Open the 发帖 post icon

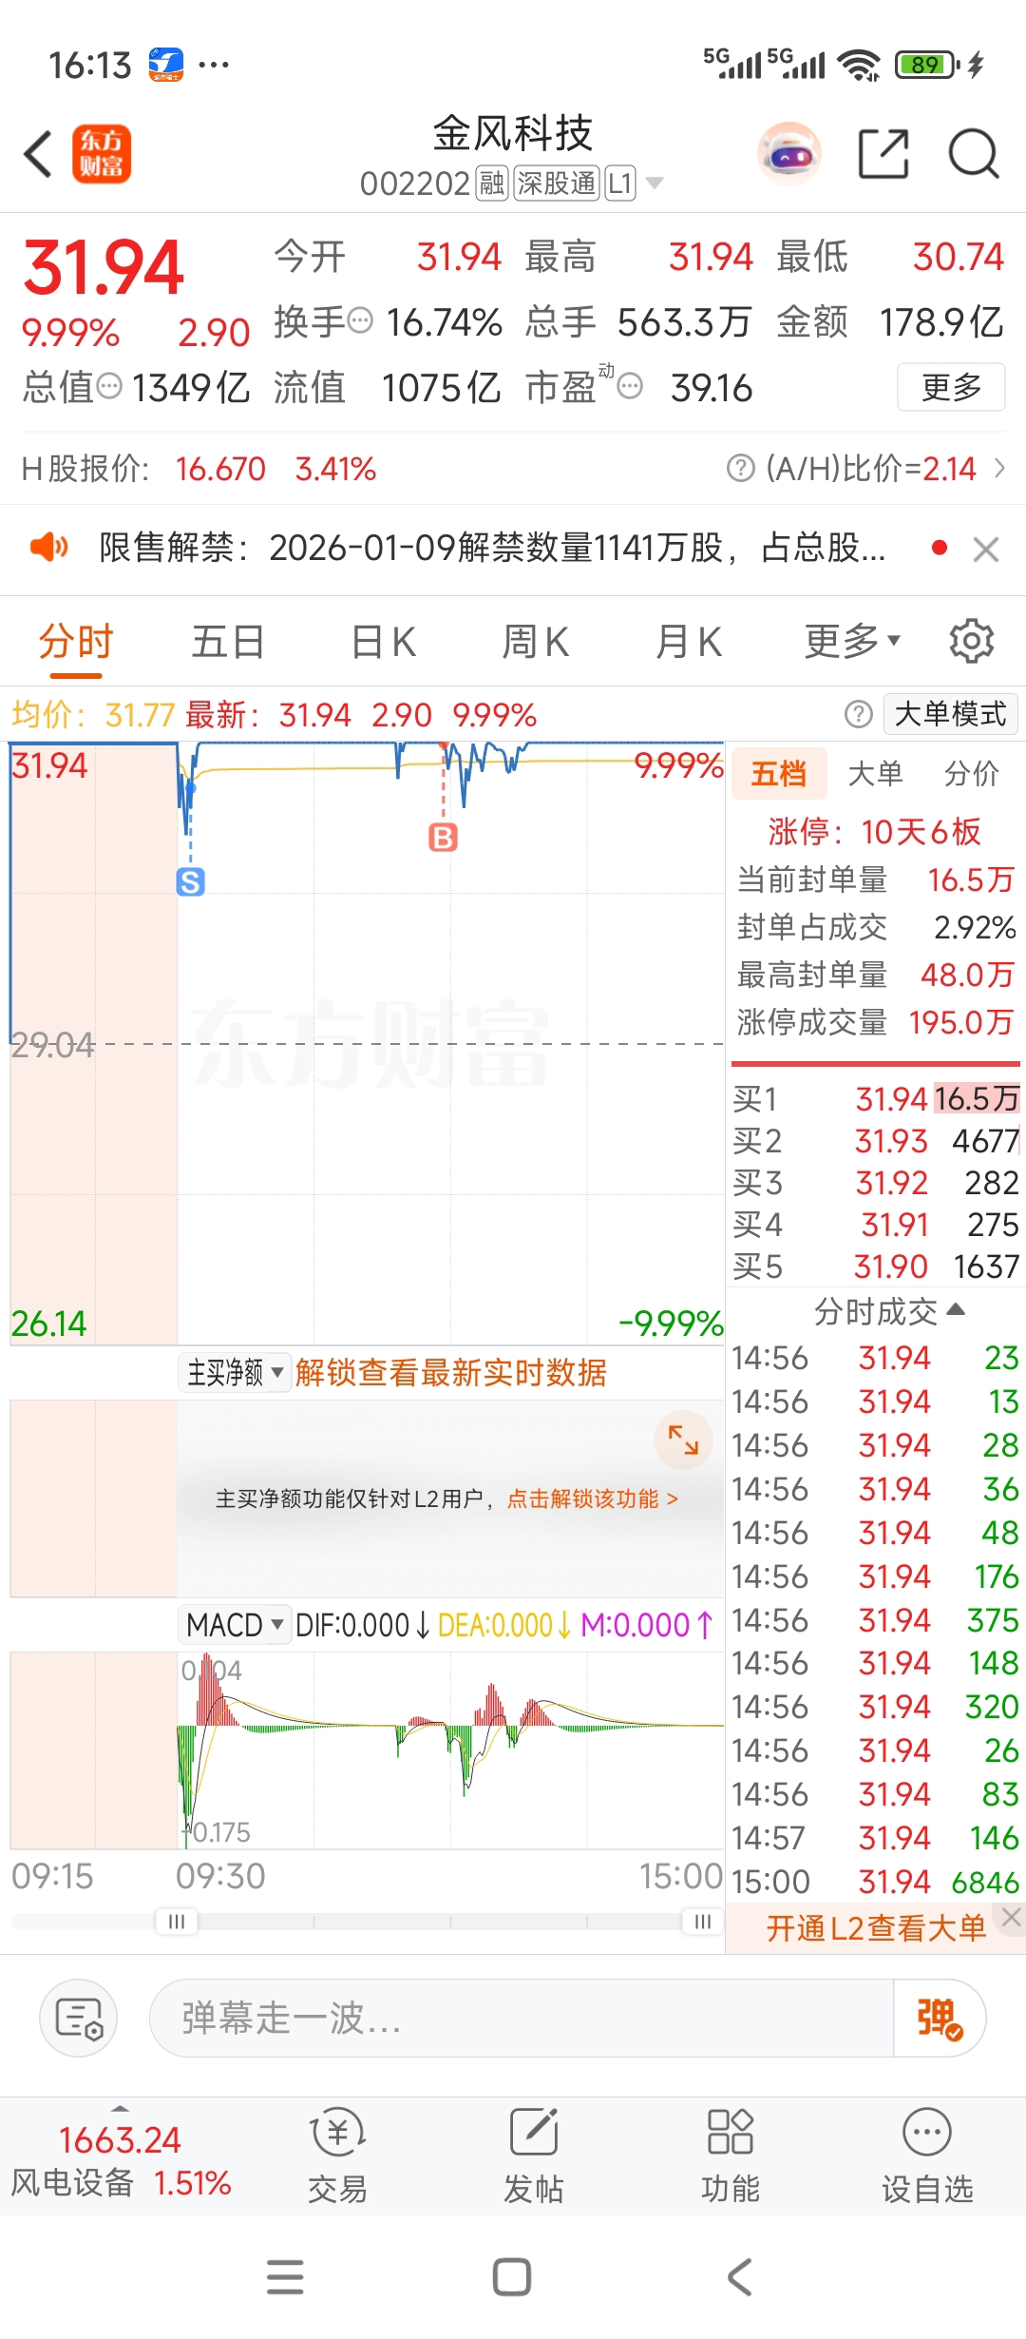[x=533, y=2155]
